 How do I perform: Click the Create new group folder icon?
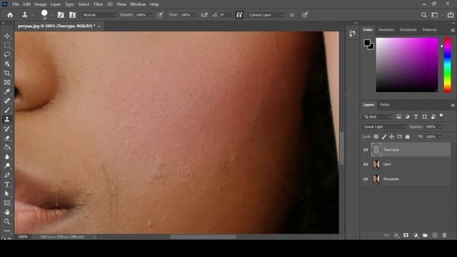(x=425, y=235)
